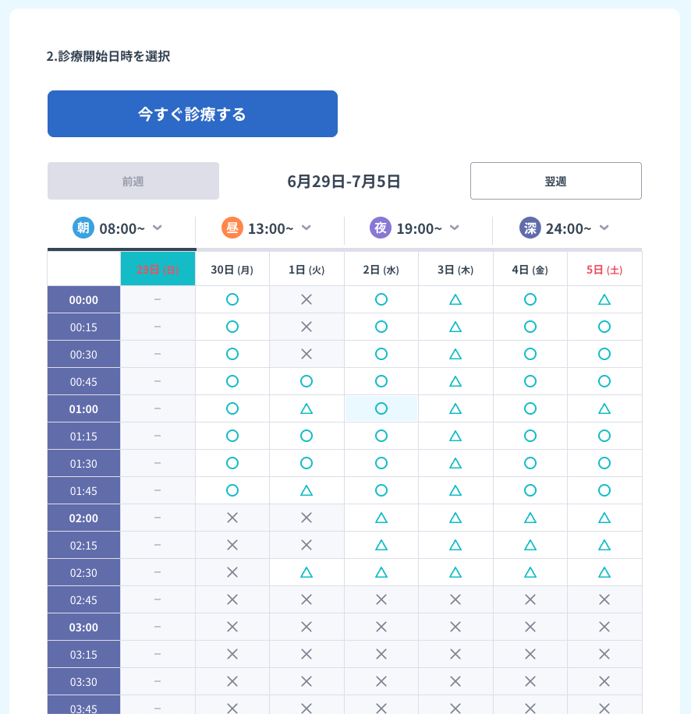Switch to the 深 24:00~ time tab

[567, 228]
